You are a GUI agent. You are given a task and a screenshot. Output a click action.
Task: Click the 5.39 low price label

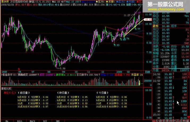tap(62, 68)
